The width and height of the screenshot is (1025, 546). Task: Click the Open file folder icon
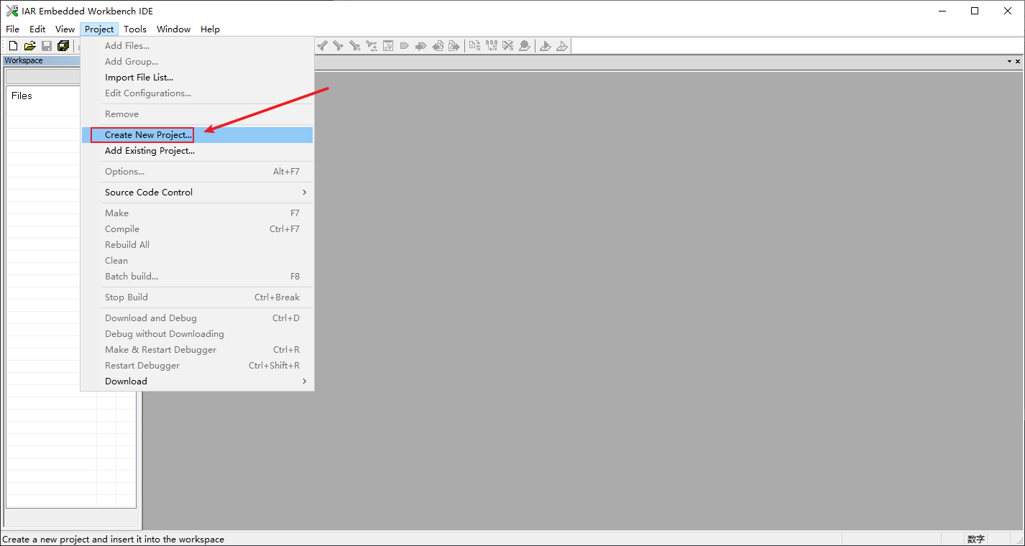(29, 46)
